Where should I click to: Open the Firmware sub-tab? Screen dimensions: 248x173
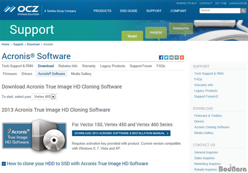10,74
